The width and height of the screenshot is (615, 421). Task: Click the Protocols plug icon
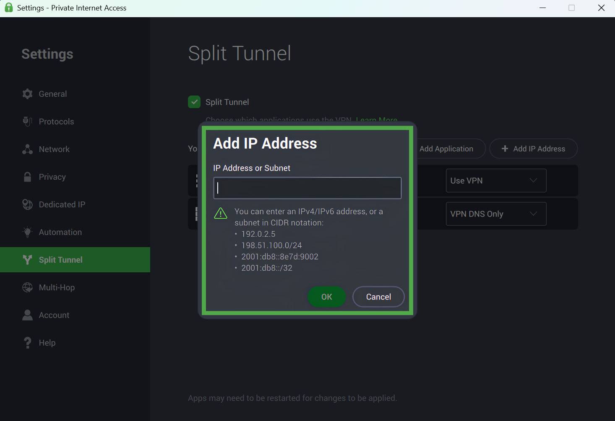tap(27, 121)
